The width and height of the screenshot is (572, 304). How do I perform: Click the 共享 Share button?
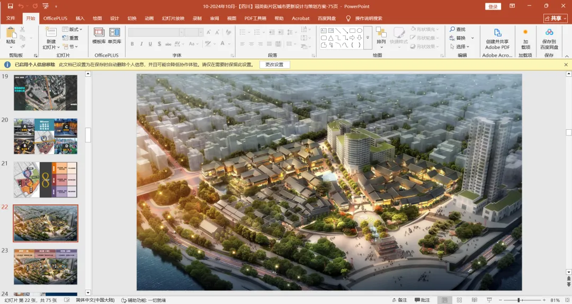(556, 18)
